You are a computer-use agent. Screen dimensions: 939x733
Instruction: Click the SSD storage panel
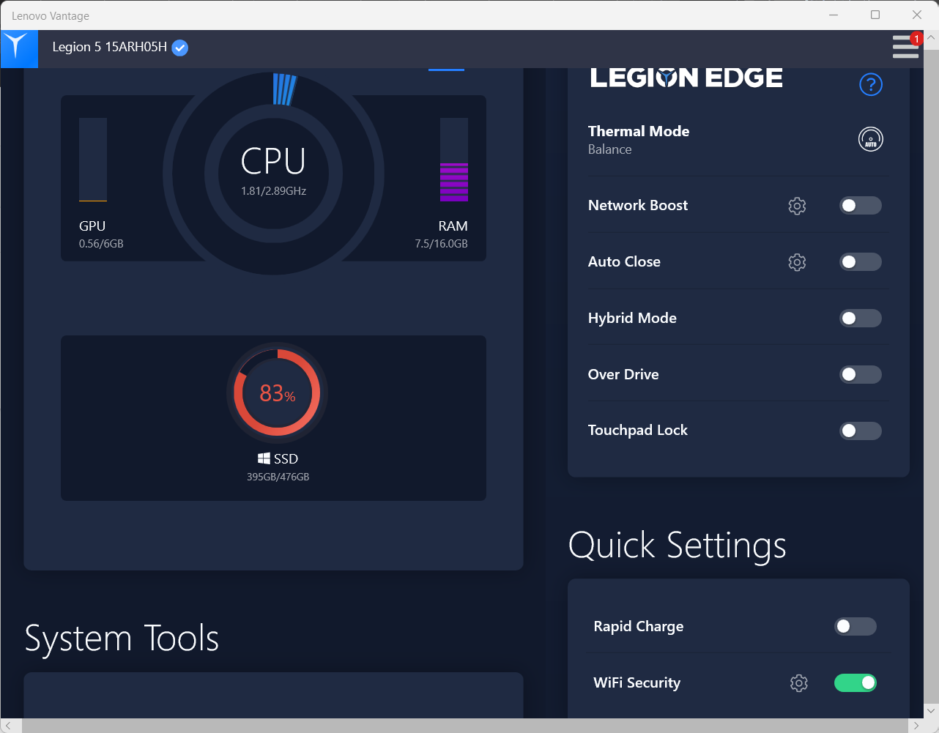[x=273, y=418]
